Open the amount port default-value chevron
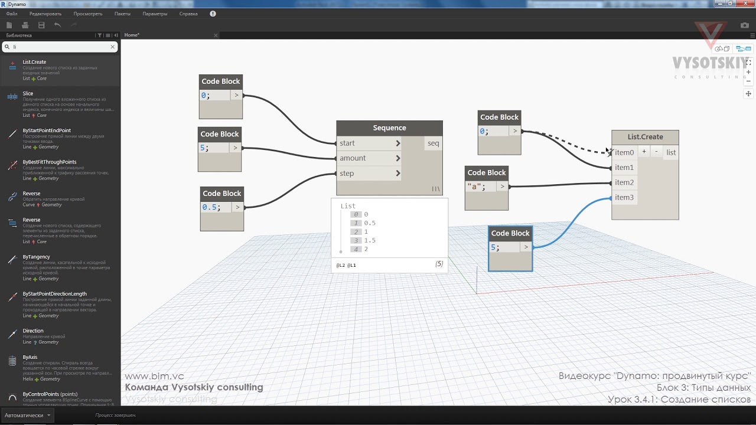Screen dimensions: 756x425 pyautogui.click(x=398, y=158)
